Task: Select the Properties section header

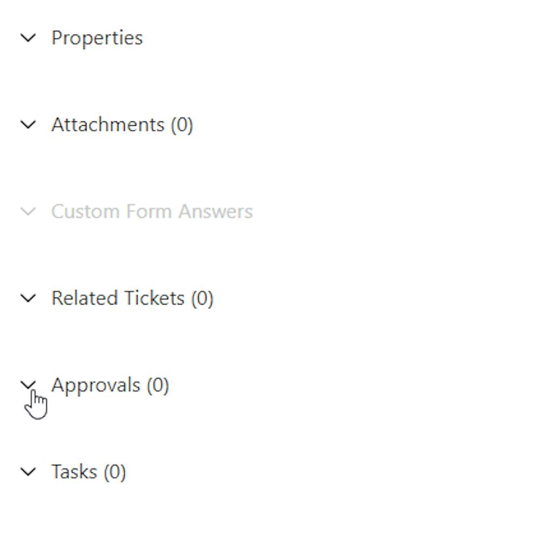Action: [97, 37]
